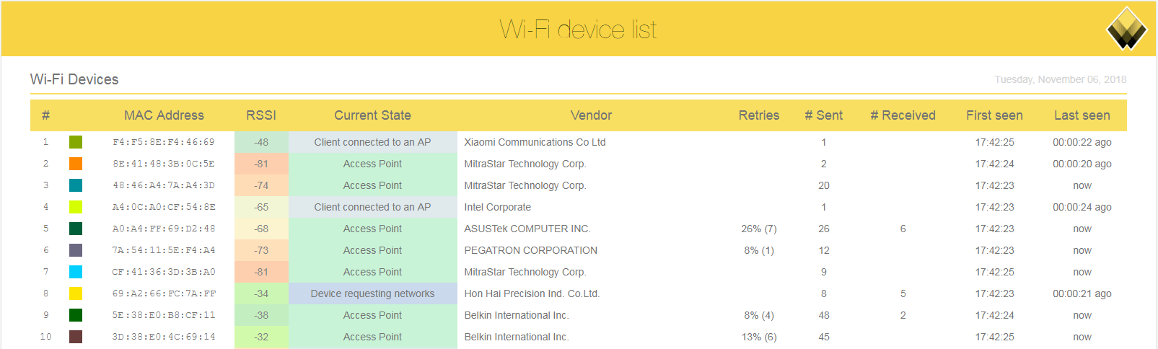This screenshot has width=1158, height=349.
Task: Select MAC address A0:A4:FF:69:D2:48
Action: click(164, 229)
